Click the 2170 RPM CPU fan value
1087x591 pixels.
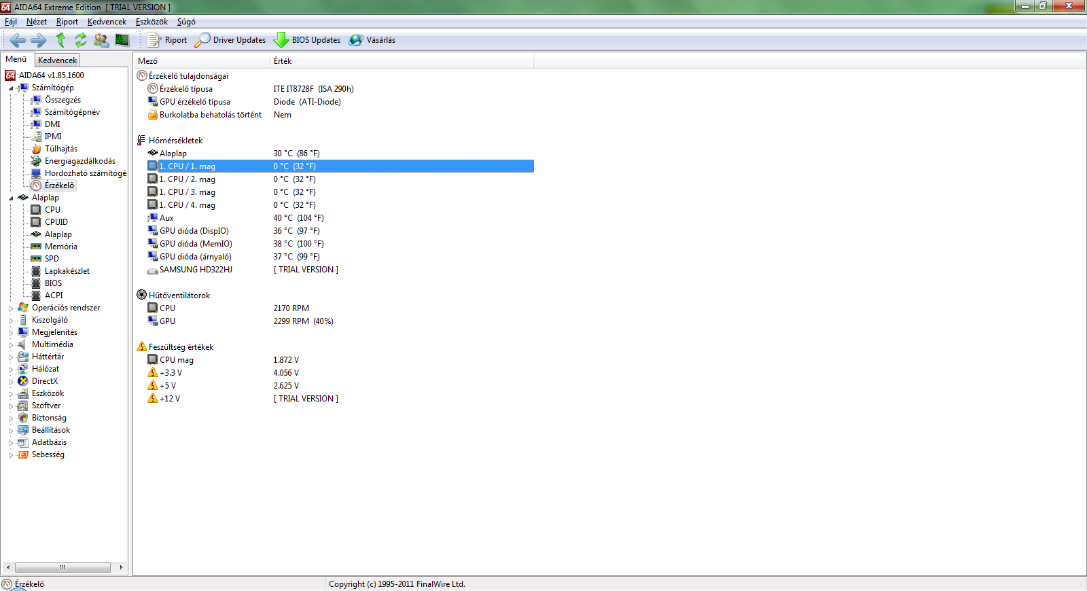(x=291, y=308)
